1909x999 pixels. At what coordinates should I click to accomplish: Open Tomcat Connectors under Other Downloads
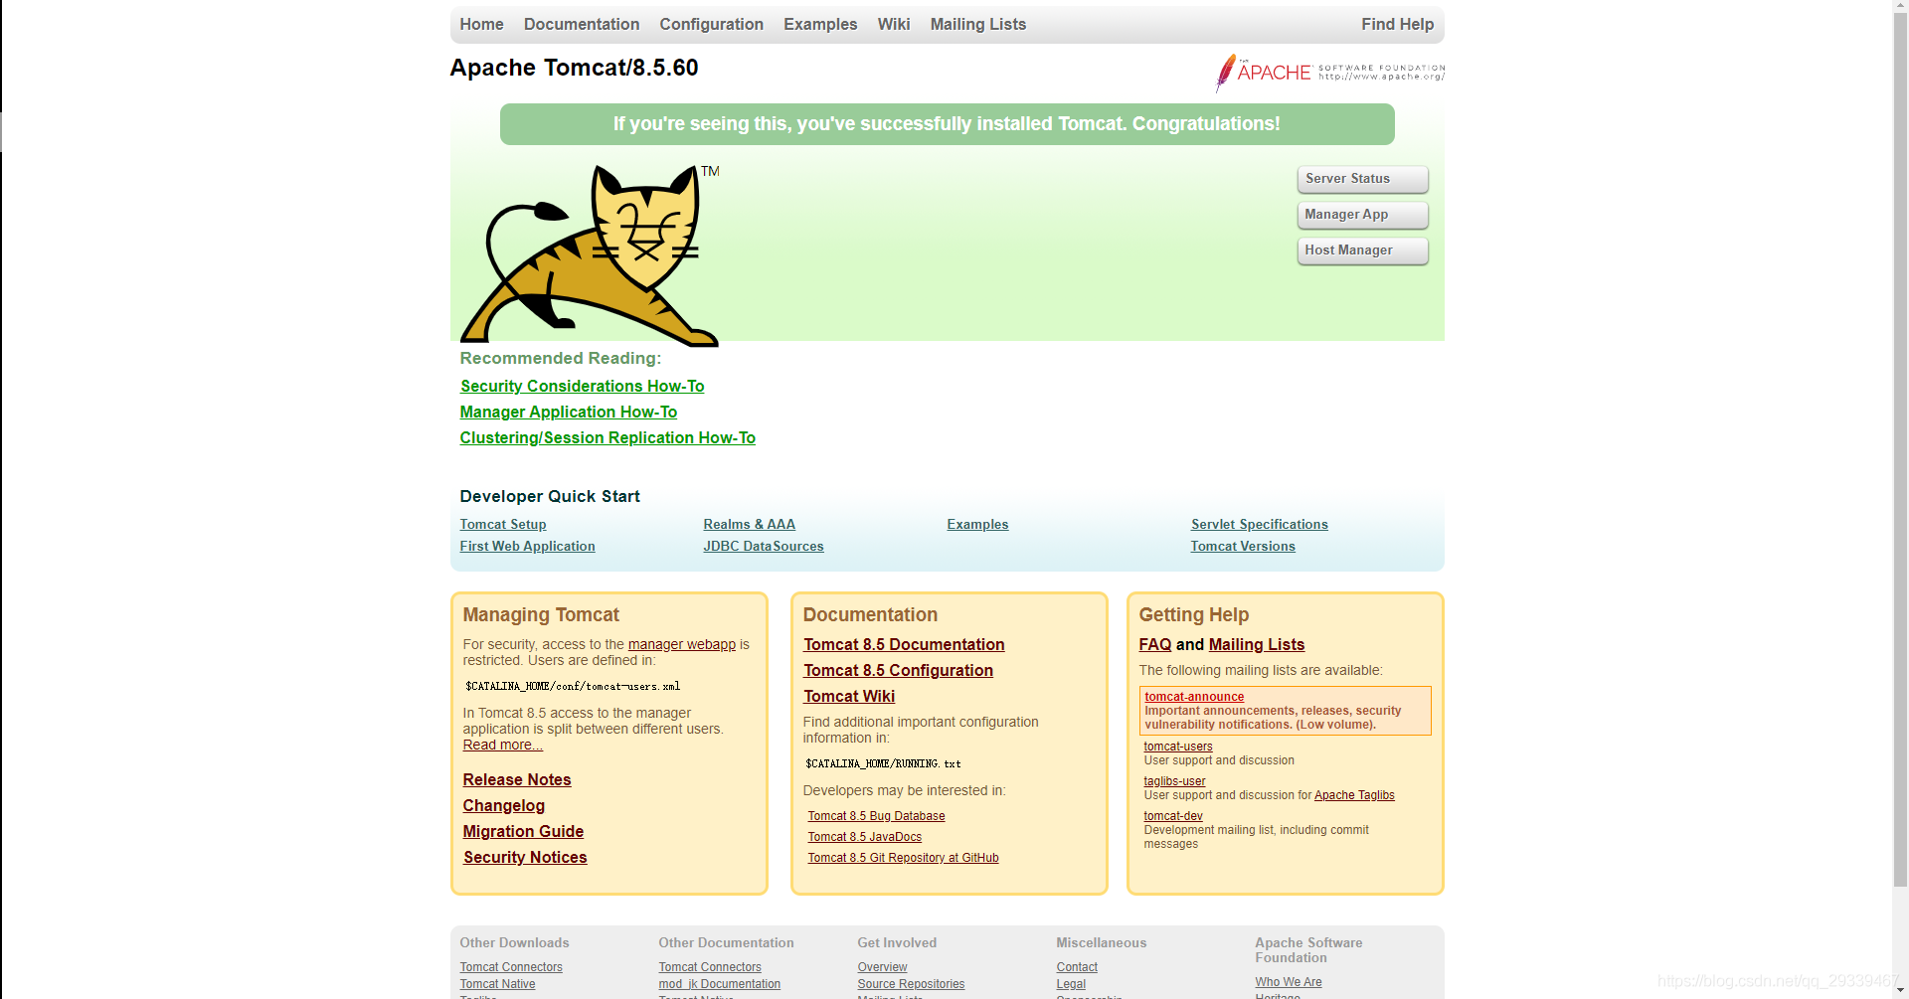click(511, 967)
